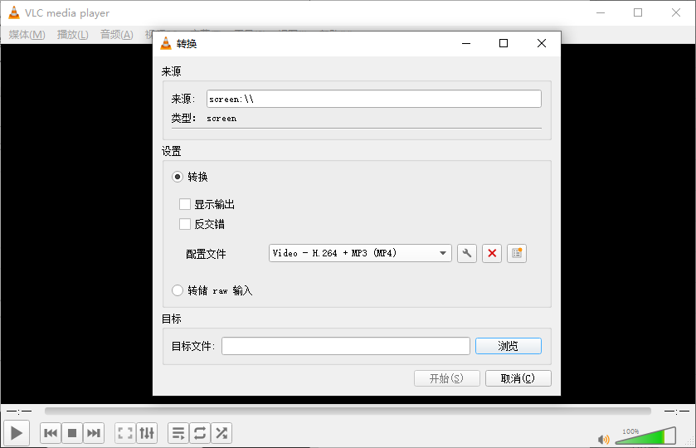The height and width of the screenshot is (448, 696).
Task: Toggle loop mode icon
Action: 200,433
